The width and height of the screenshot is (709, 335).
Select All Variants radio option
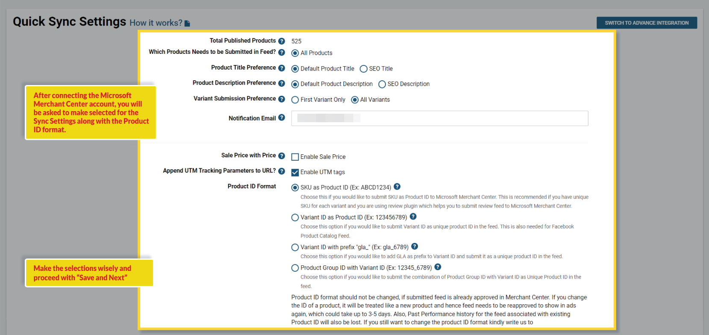(355, 100)
